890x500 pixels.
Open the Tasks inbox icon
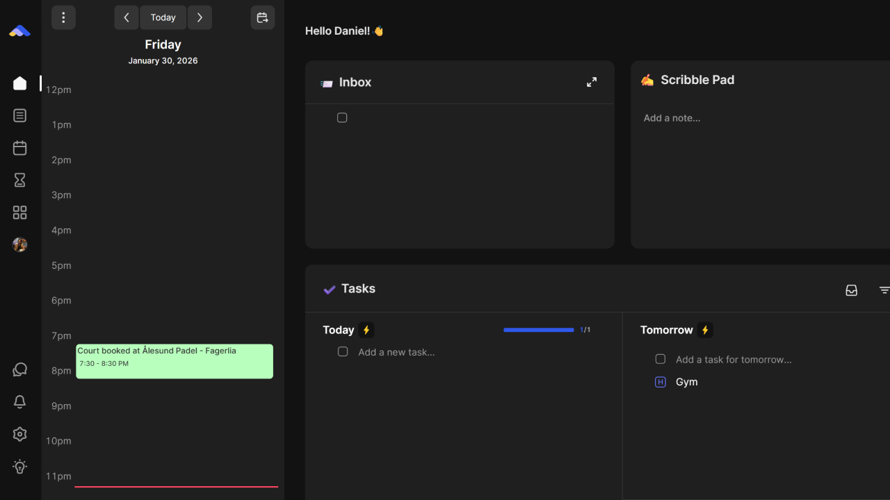pos(851,290)
